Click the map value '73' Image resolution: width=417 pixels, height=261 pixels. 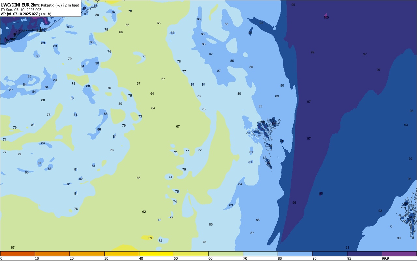click(x=140, y=117)
